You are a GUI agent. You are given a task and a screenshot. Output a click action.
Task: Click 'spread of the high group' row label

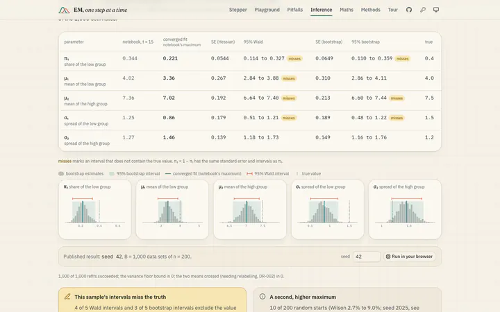(87, 144)
